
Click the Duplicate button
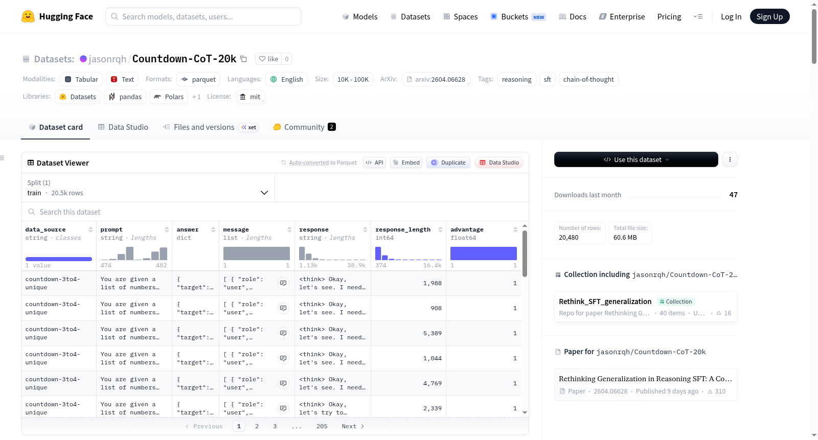tap(448, 163)
